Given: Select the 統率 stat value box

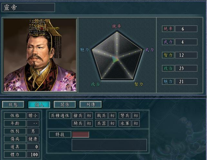Looking at the screenshot, I should point(186,29).
